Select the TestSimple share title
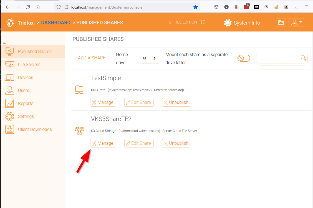Image resolution: width=313 pixels, height=208 pixels. (x=106, y=78)
